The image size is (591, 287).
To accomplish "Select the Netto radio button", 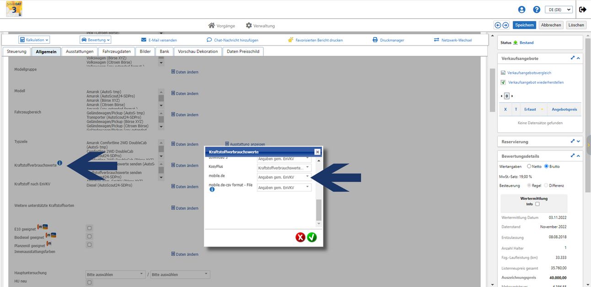I will coord(529,167).
